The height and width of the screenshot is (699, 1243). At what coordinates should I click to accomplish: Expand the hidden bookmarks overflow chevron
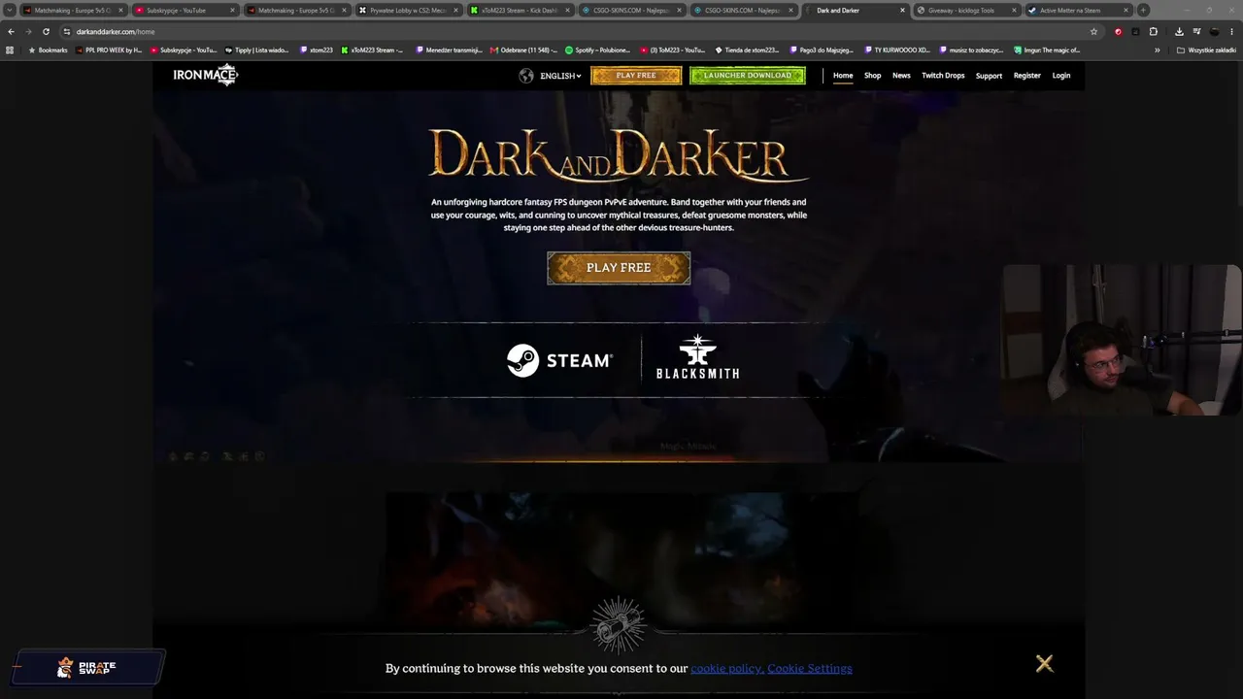pos(1157,50)
